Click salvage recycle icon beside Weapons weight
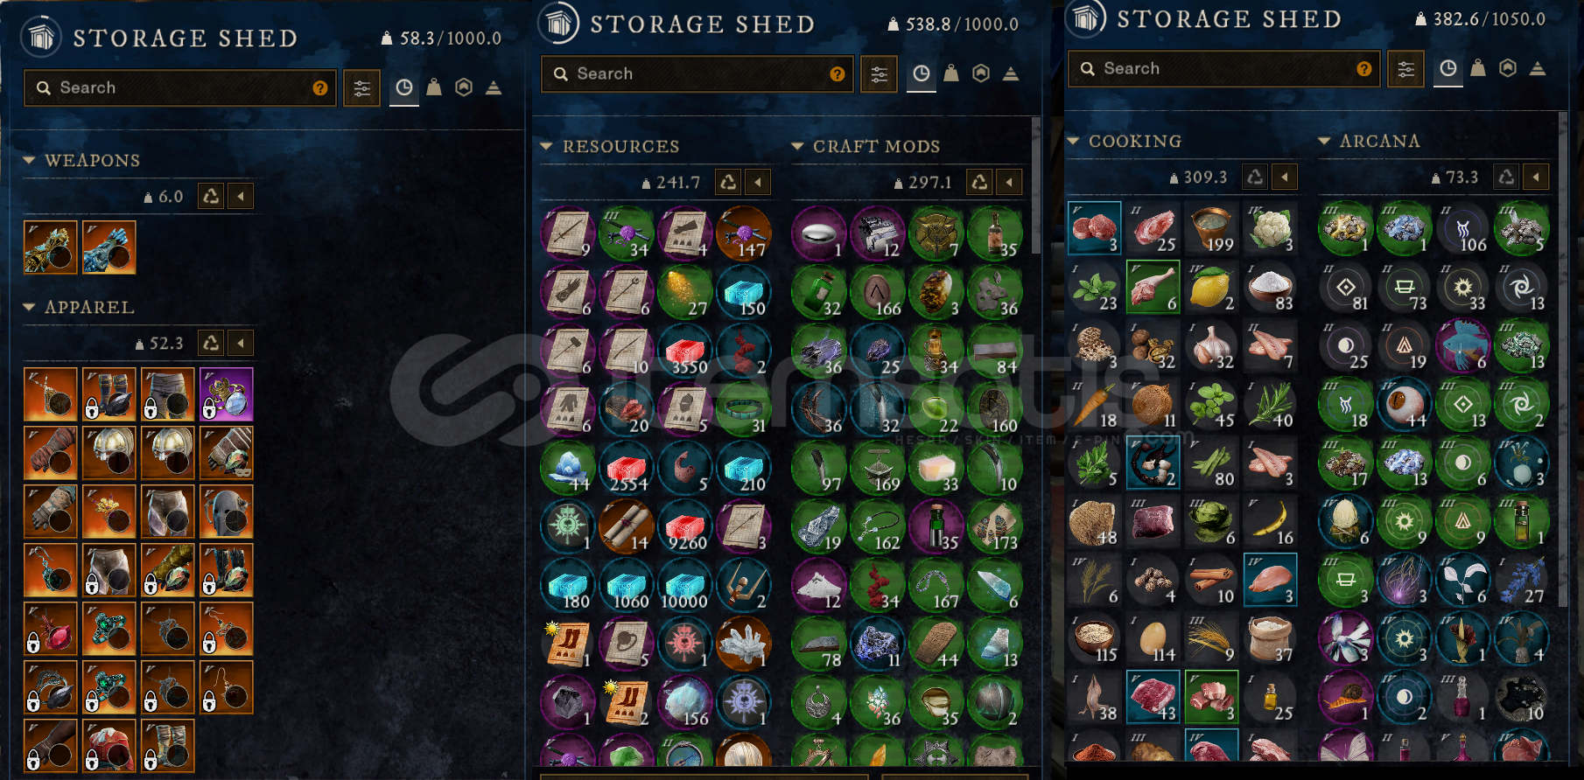 [x=211, y=196]
